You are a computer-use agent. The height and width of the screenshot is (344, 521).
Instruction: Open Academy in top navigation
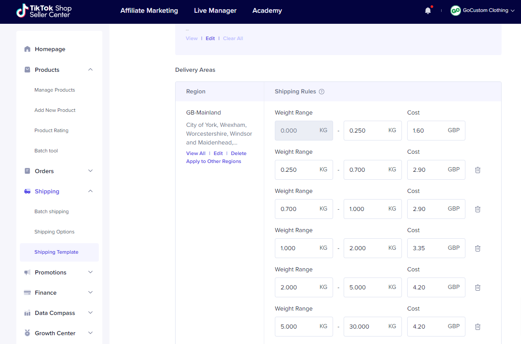[x=267, y=11]
